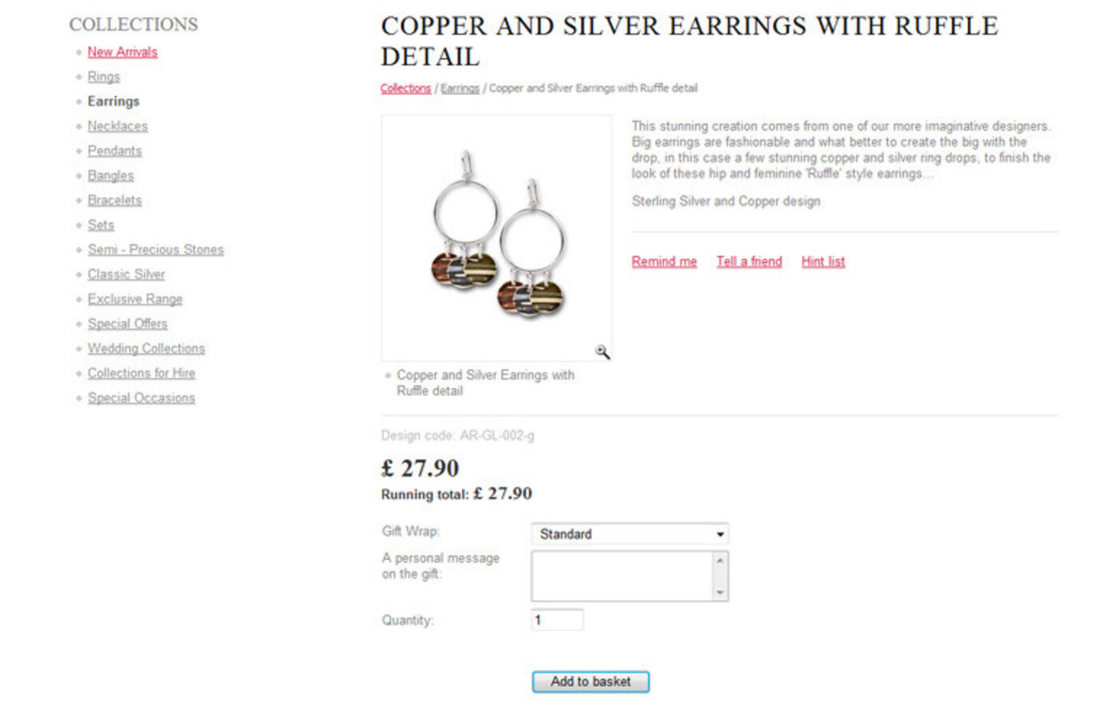Open the Wedding Collections category
Viewport: 1119px width, 727px height.
point(146,348)
